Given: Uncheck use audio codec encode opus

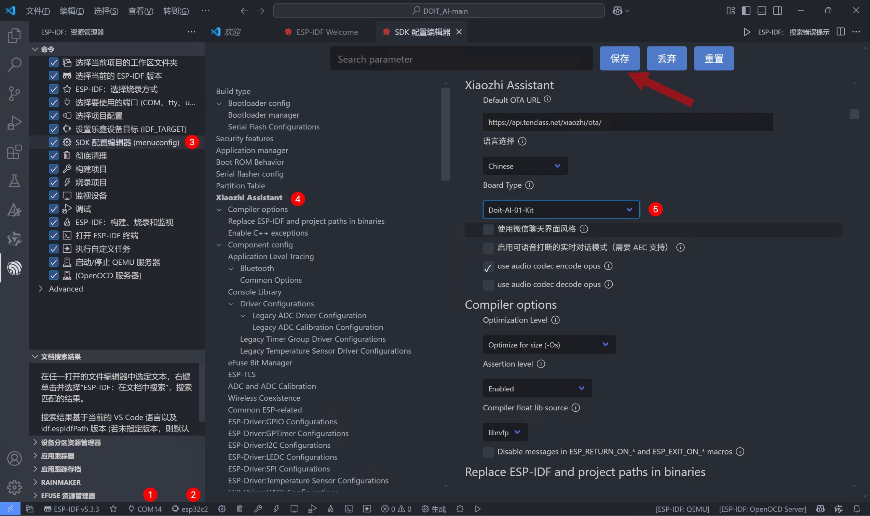Looking at the screenshot, I should [x=488, y=267].
